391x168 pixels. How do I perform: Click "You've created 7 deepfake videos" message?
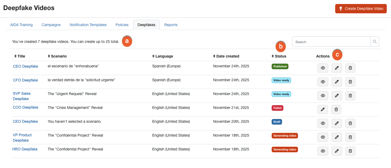click(66, 42)
